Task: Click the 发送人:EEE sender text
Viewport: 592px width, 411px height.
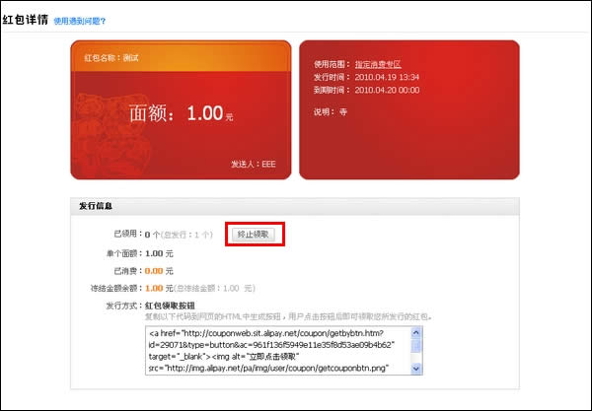Action: 254,164
